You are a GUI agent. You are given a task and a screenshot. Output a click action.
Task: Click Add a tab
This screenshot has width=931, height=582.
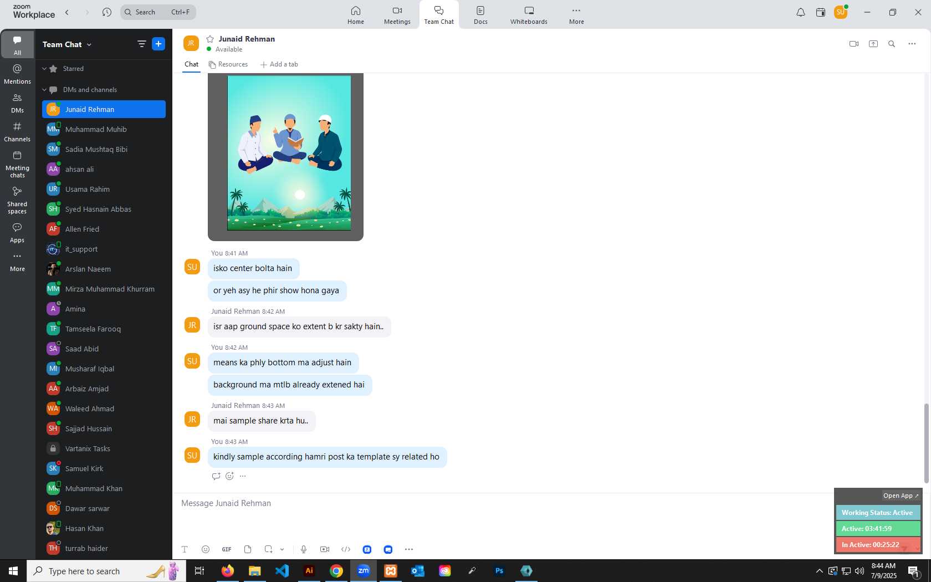tap(279, 64)
